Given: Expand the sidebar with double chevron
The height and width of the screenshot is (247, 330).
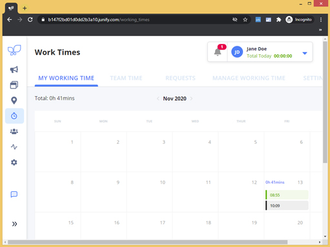Looking at the screenshot, I should pos(14,224).
